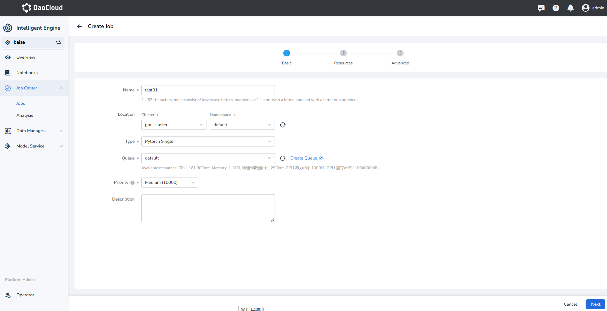The height and width of the screenshot is (311, 607).
Task: Refresh the namespace list
Action: pyautogui.click(x=283, y=125)
